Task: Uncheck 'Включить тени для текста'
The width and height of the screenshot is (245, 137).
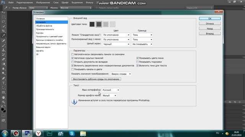Action: click(x=137, y=65)
